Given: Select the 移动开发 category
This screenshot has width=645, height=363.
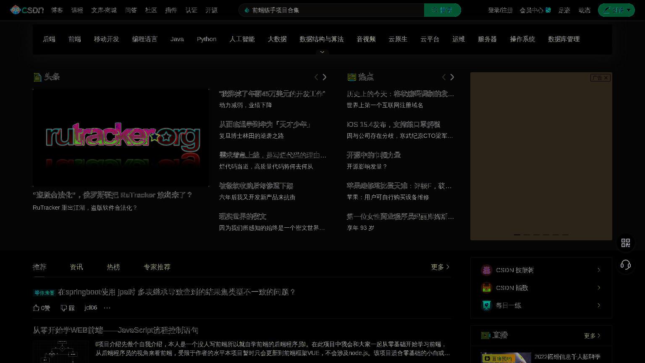Looking at the screenshot, I should 107,39.
